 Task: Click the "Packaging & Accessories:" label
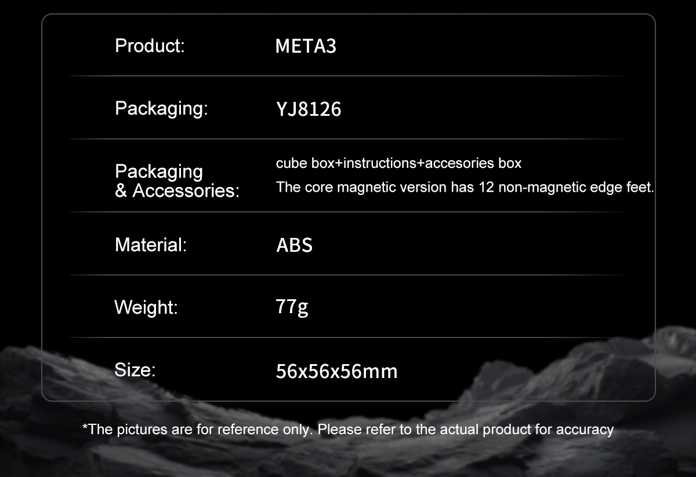[x=176, y=181]
